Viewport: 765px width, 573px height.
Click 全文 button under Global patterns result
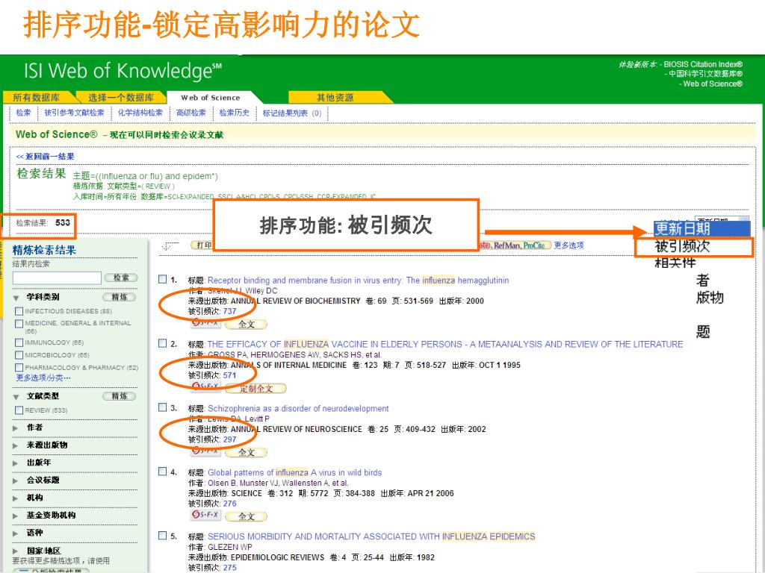[x=247, y=516]
